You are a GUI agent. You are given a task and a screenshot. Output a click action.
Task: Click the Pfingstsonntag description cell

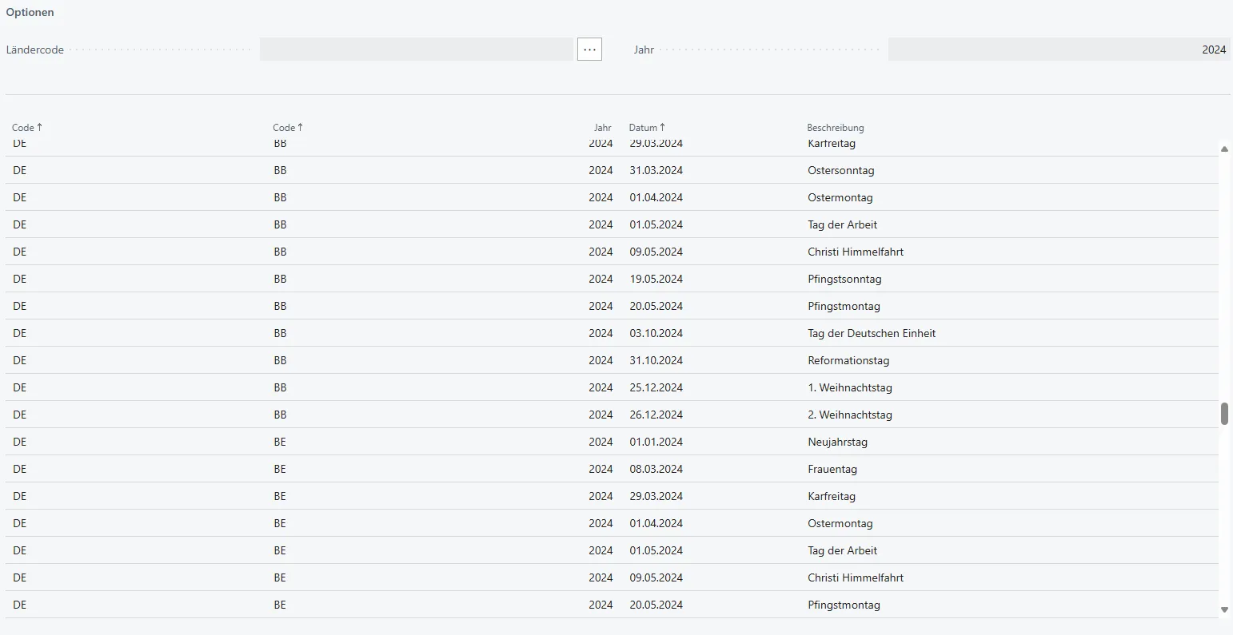(x=844, y=279)
